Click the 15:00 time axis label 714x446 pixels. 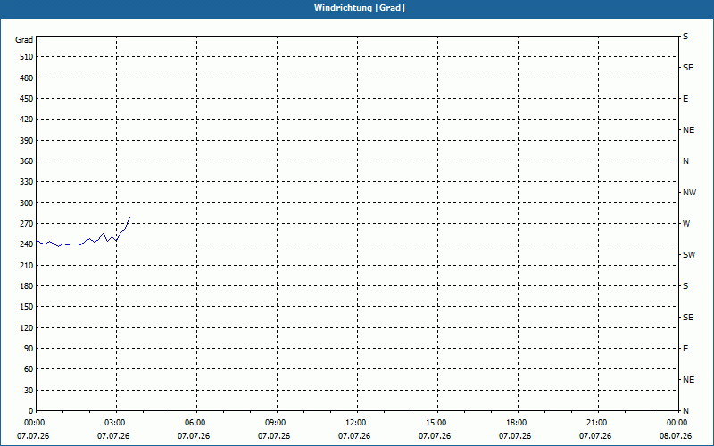436,423
